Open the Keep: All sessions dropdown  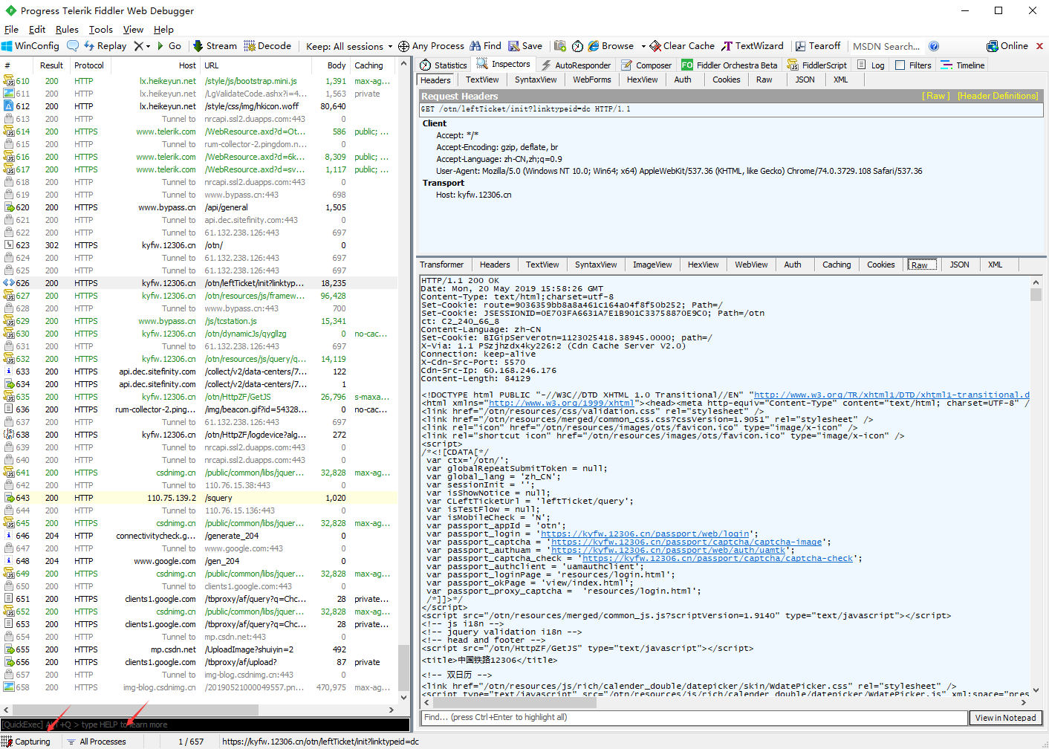pos(346,45)
